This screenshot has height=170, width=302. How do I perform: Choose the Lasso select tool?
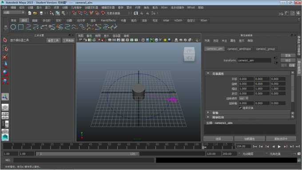click(5, 49)
